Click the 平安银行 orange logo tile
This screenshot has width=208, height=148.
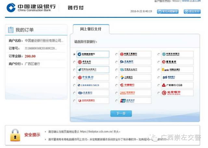coord(135,93)
